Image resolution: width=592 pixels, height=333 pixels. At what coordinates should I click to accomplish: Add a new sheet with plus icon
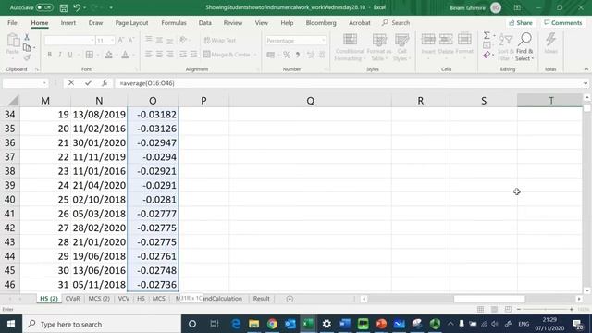pos(290,299)
